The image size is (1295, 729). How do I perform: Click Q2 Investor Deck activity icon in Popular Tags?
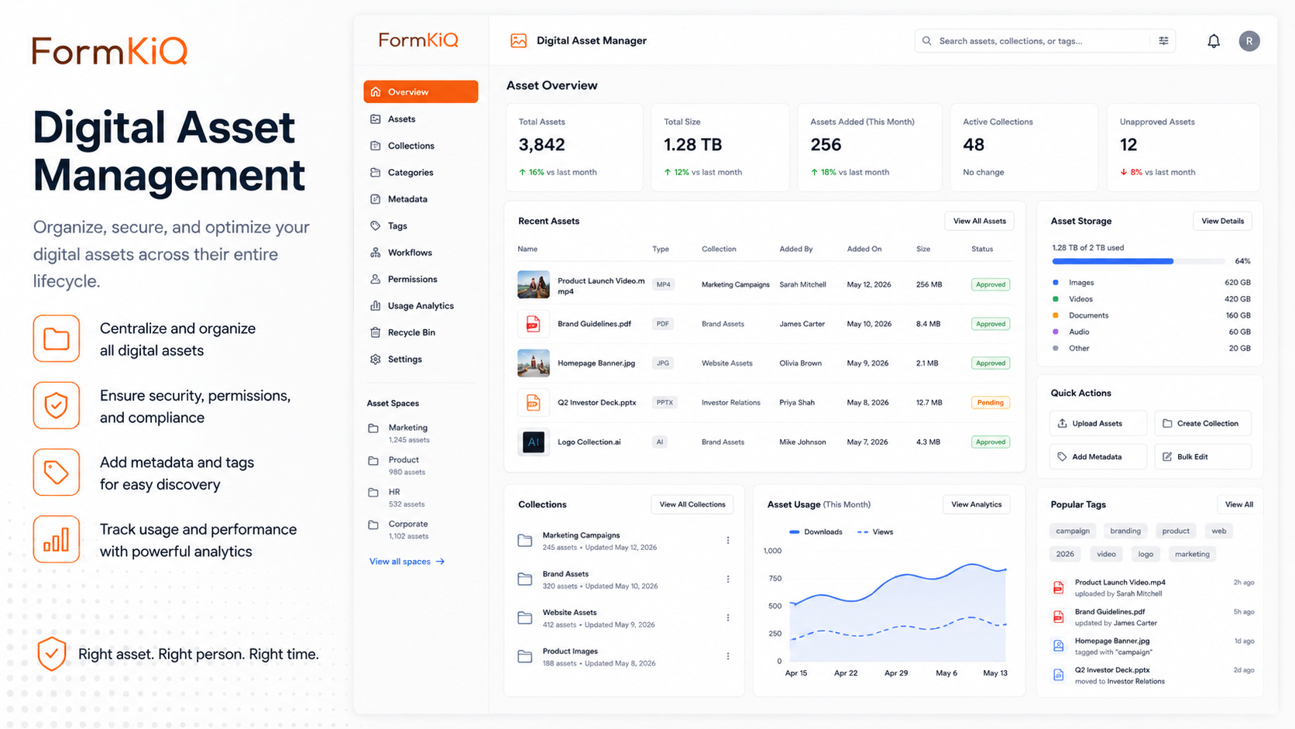(1058, 675)
